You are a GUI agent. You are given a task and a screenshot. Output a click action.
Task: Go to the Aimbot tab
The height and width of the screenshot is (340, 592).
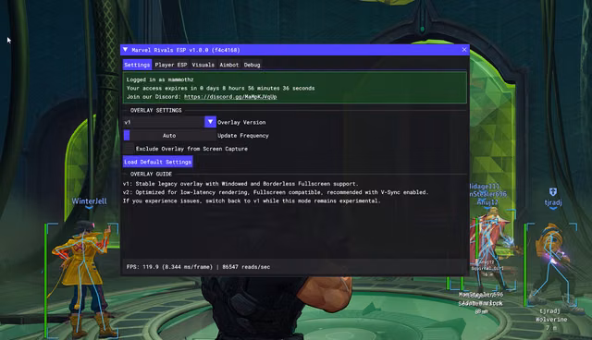(x=229, y=65)
